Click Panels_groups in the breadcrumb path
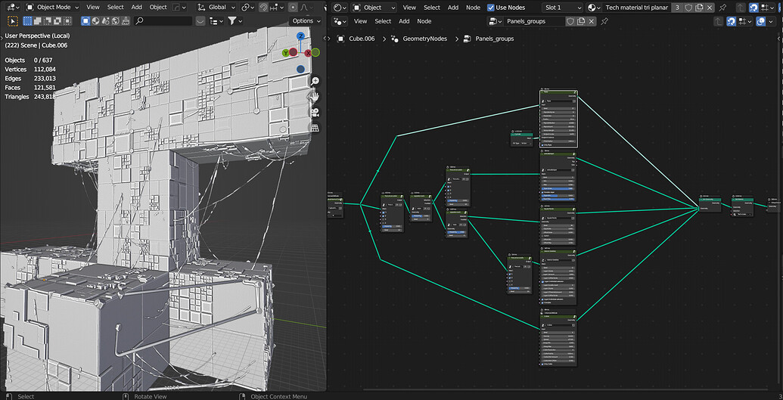The width and height of the screenshot is (783, 400). (494, 39)
